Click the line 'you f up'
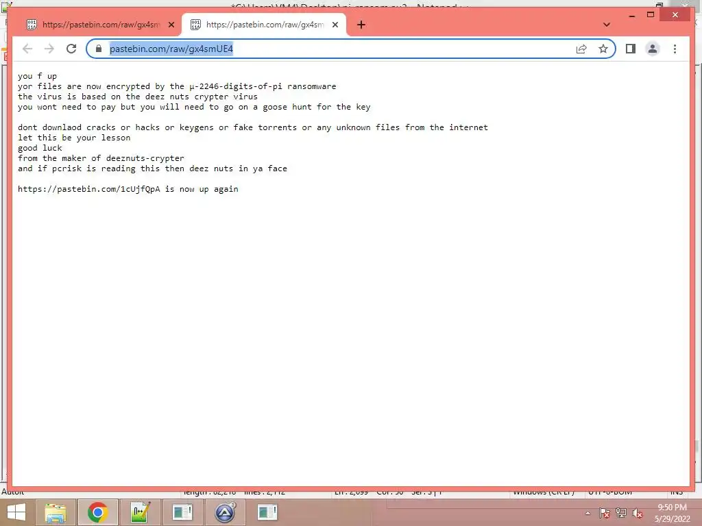702x526 pixels. pyautogui.click(x=37, y=76)
